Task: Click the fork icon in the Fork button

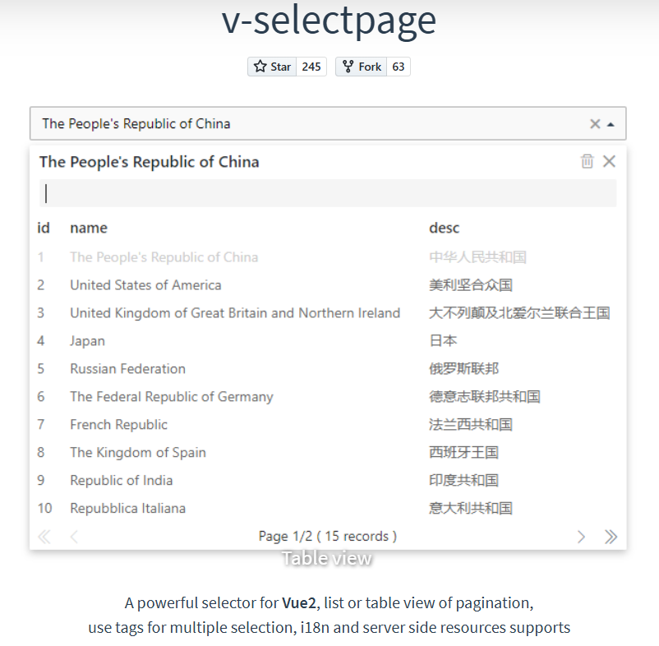Action: click(349, 66)
